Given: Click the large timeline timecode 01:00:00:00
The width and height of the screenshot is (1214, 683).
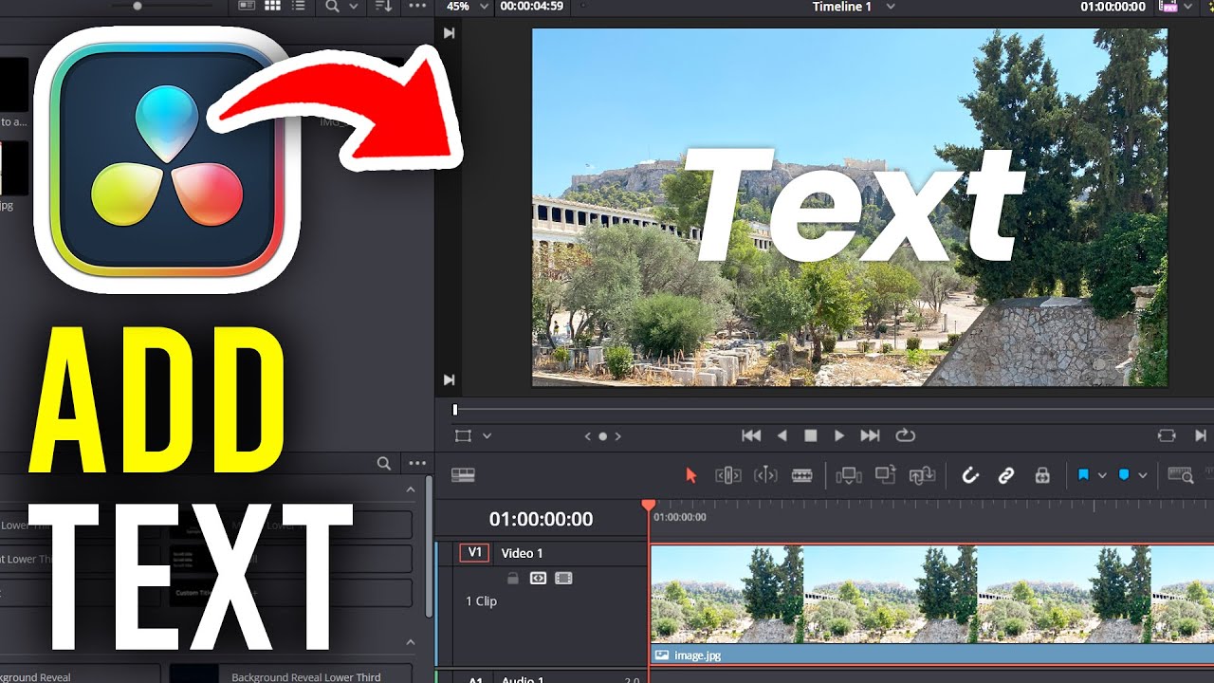Looking at the screenshot, I should (541, 519).
